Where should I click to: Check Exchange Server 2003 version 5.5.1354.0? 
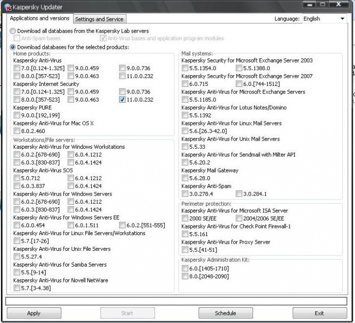pyautogui.click(x=185, y=68)
